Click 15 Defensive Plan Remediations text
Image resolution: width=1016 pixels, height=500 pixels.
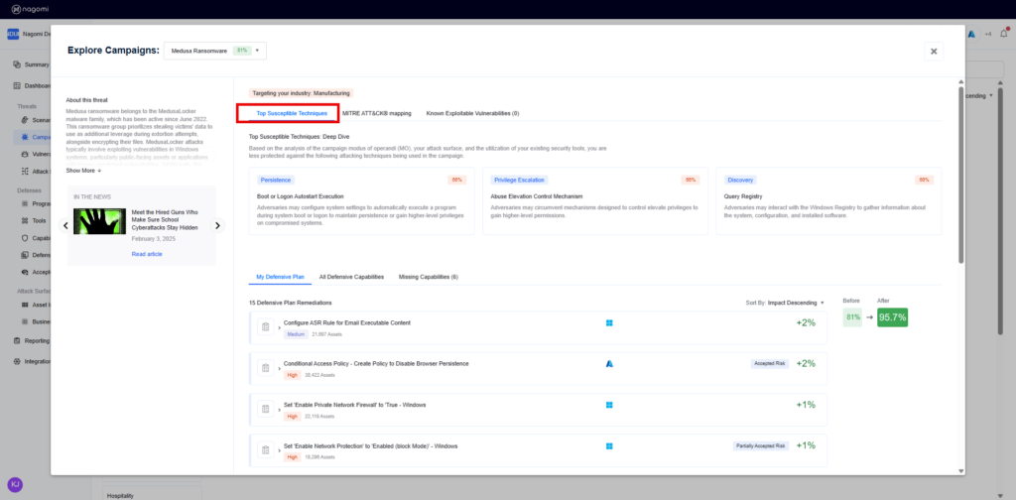[291, 303]
